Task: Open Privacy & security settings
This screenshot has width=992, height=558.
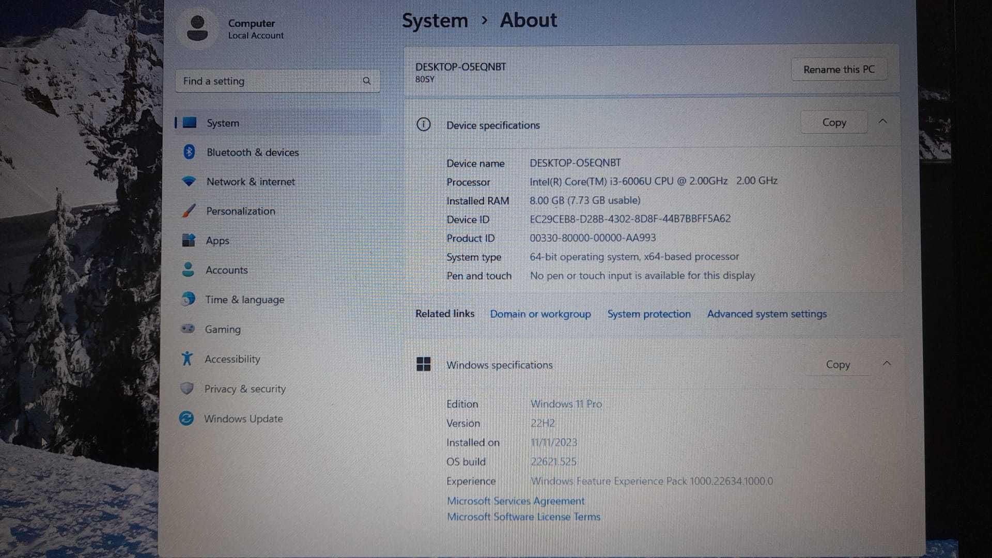Action: coord(277,389)
